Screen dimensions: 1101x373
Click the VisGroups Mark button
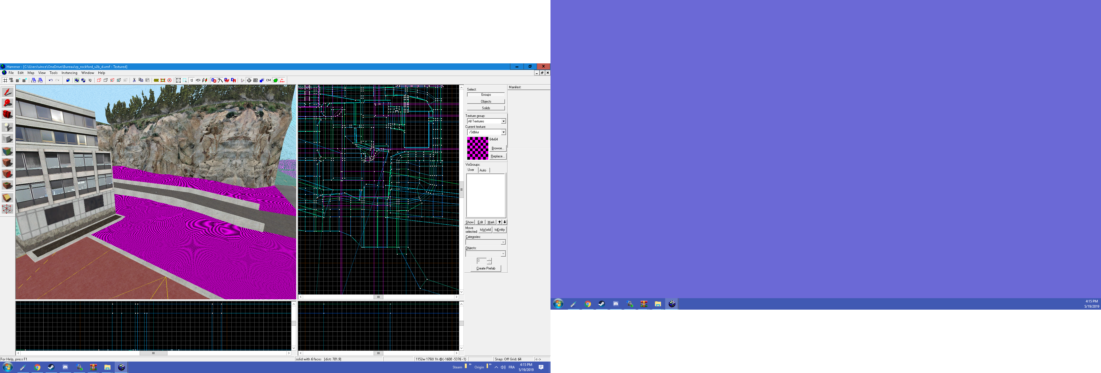[x=491, y=222]
